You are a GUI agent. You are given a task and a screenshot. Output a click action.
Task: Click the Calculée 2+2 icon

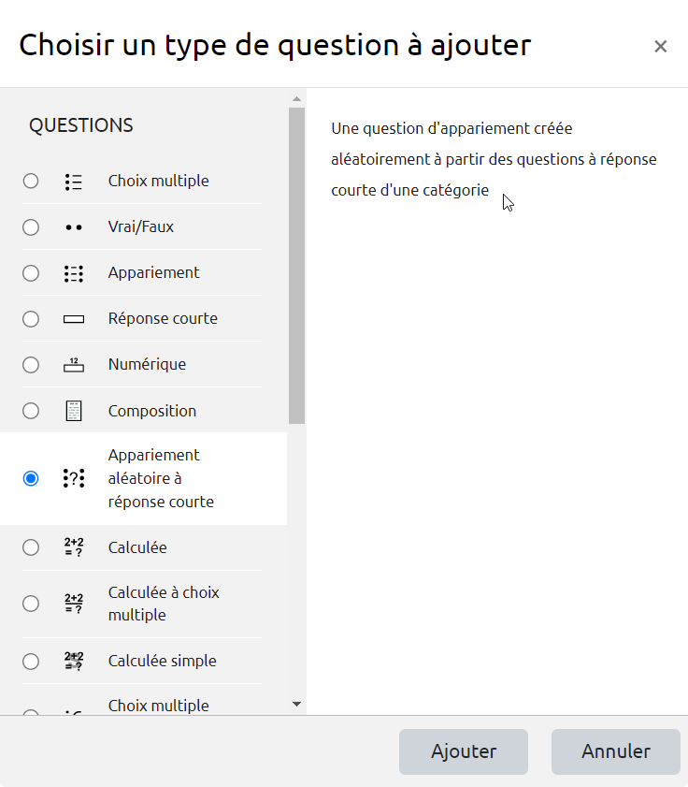(x=74, y=547)
